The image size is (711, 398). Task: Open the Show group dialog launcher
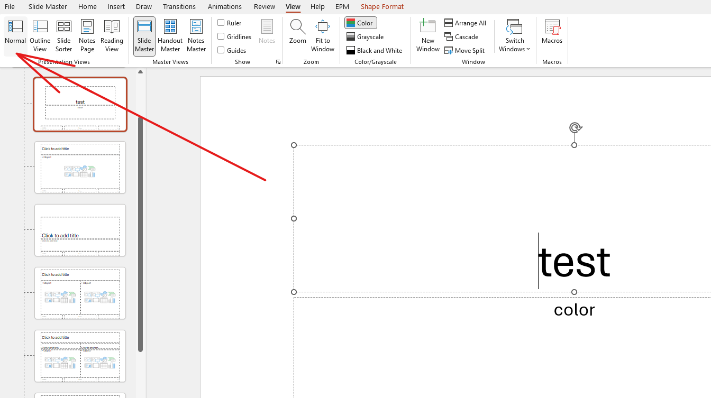[278, 61]
